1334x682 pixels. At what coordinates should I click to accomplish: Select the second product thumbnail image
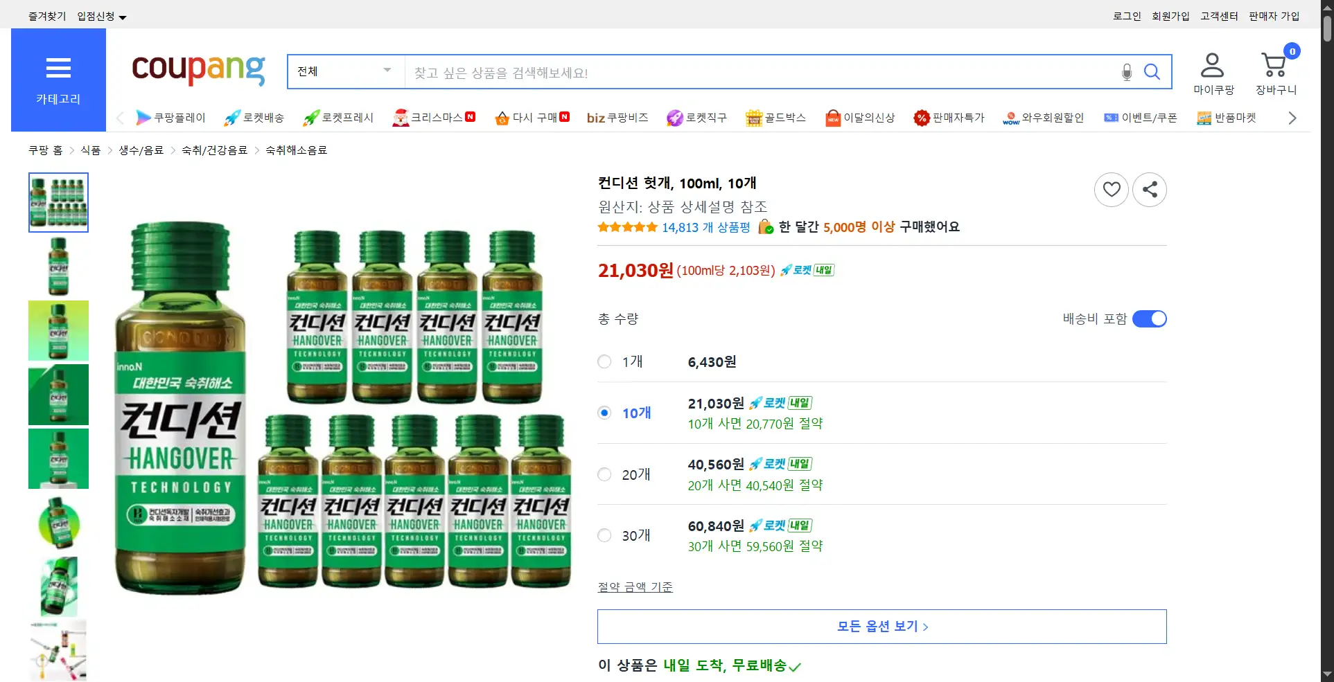(x=58, y=267)
